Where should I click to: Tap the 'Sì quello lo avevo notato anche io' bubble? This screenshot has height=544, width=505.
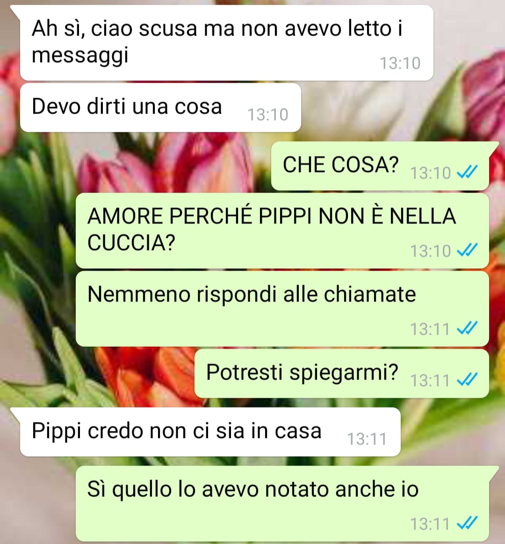282,504
